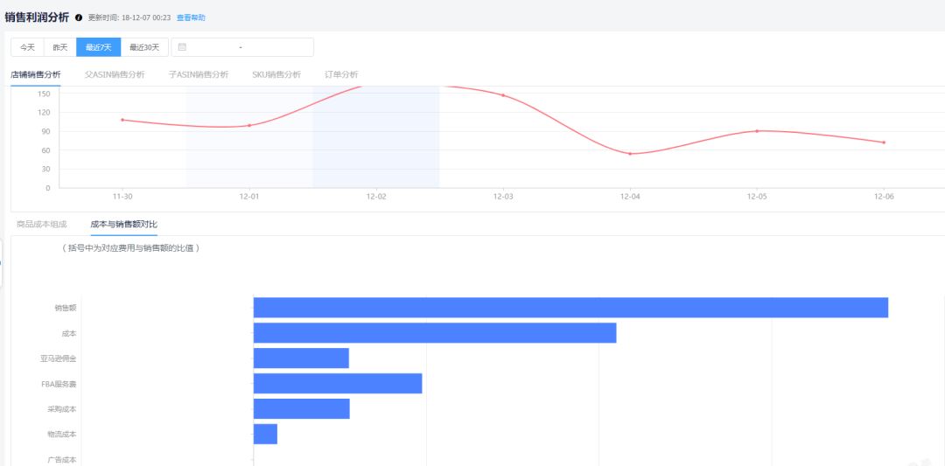Click the 销售额 axis label
The width and height of the screenshot is (945, 466).
(x=65, y=308)
